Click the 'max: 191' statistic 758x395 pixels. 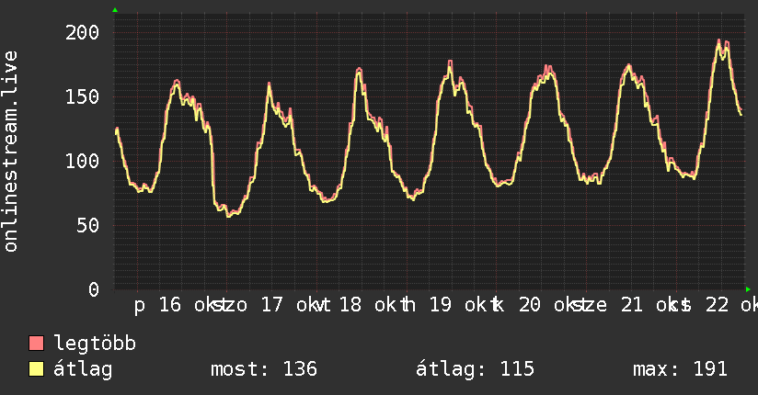(680, 369)
